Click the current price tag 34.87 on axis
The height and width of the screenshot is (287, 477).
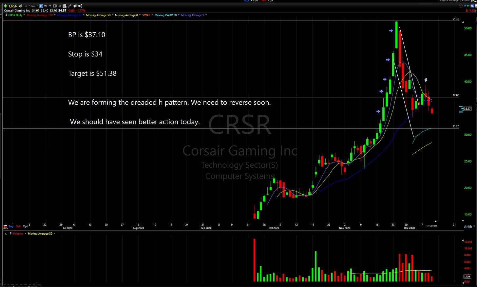[x=467, y=109]
